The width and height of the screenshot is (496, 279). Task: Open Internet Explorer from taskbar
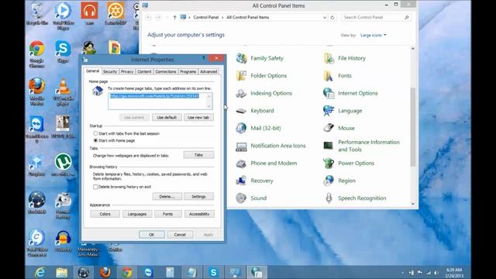tap(40, 272)
